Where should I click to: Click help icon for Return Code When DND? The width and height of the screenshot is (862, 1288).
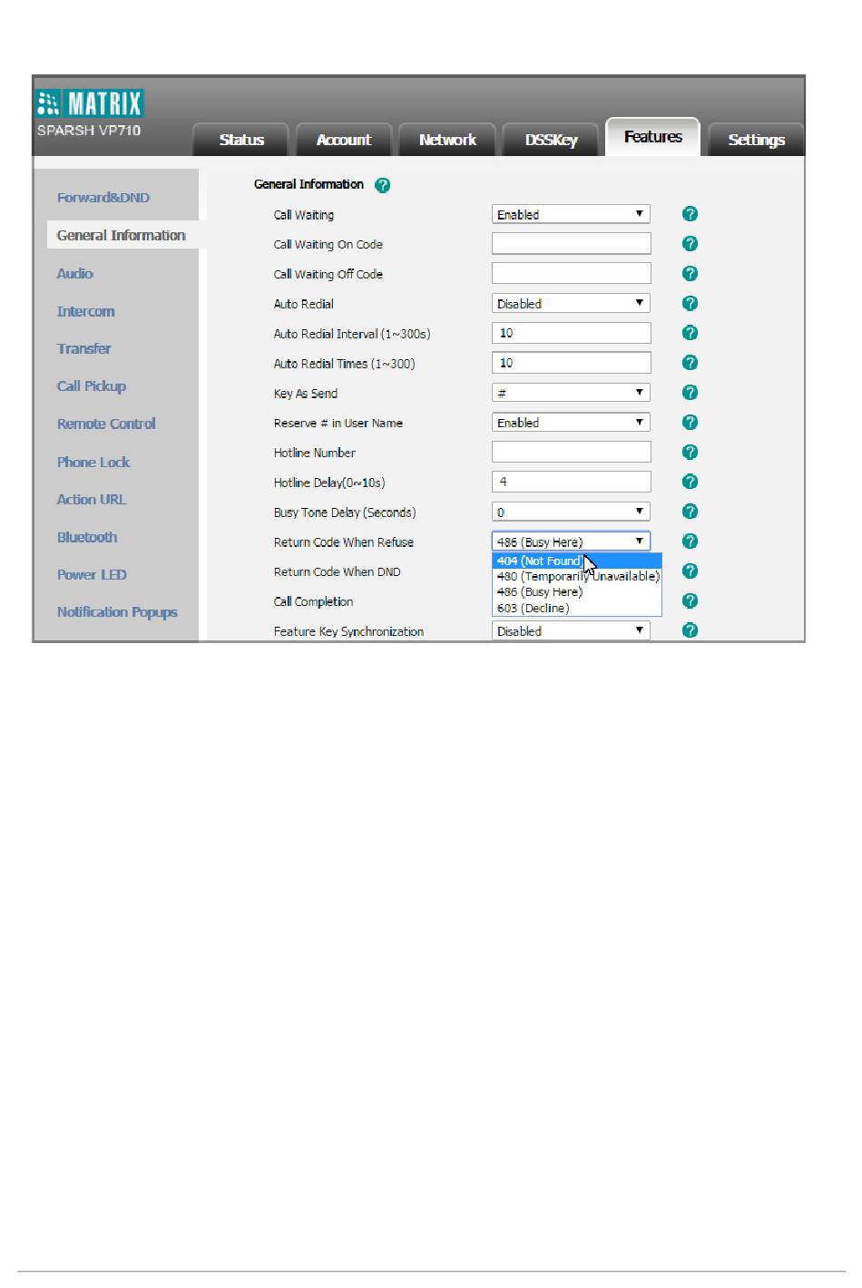click(690, 571)
